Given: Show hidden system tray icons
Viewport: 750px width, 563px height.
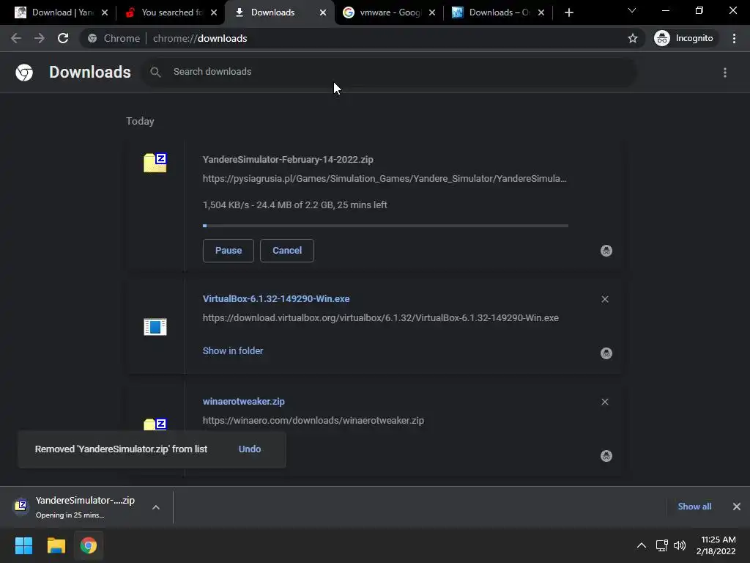Looking at the screenshot, I should (642, 545).
